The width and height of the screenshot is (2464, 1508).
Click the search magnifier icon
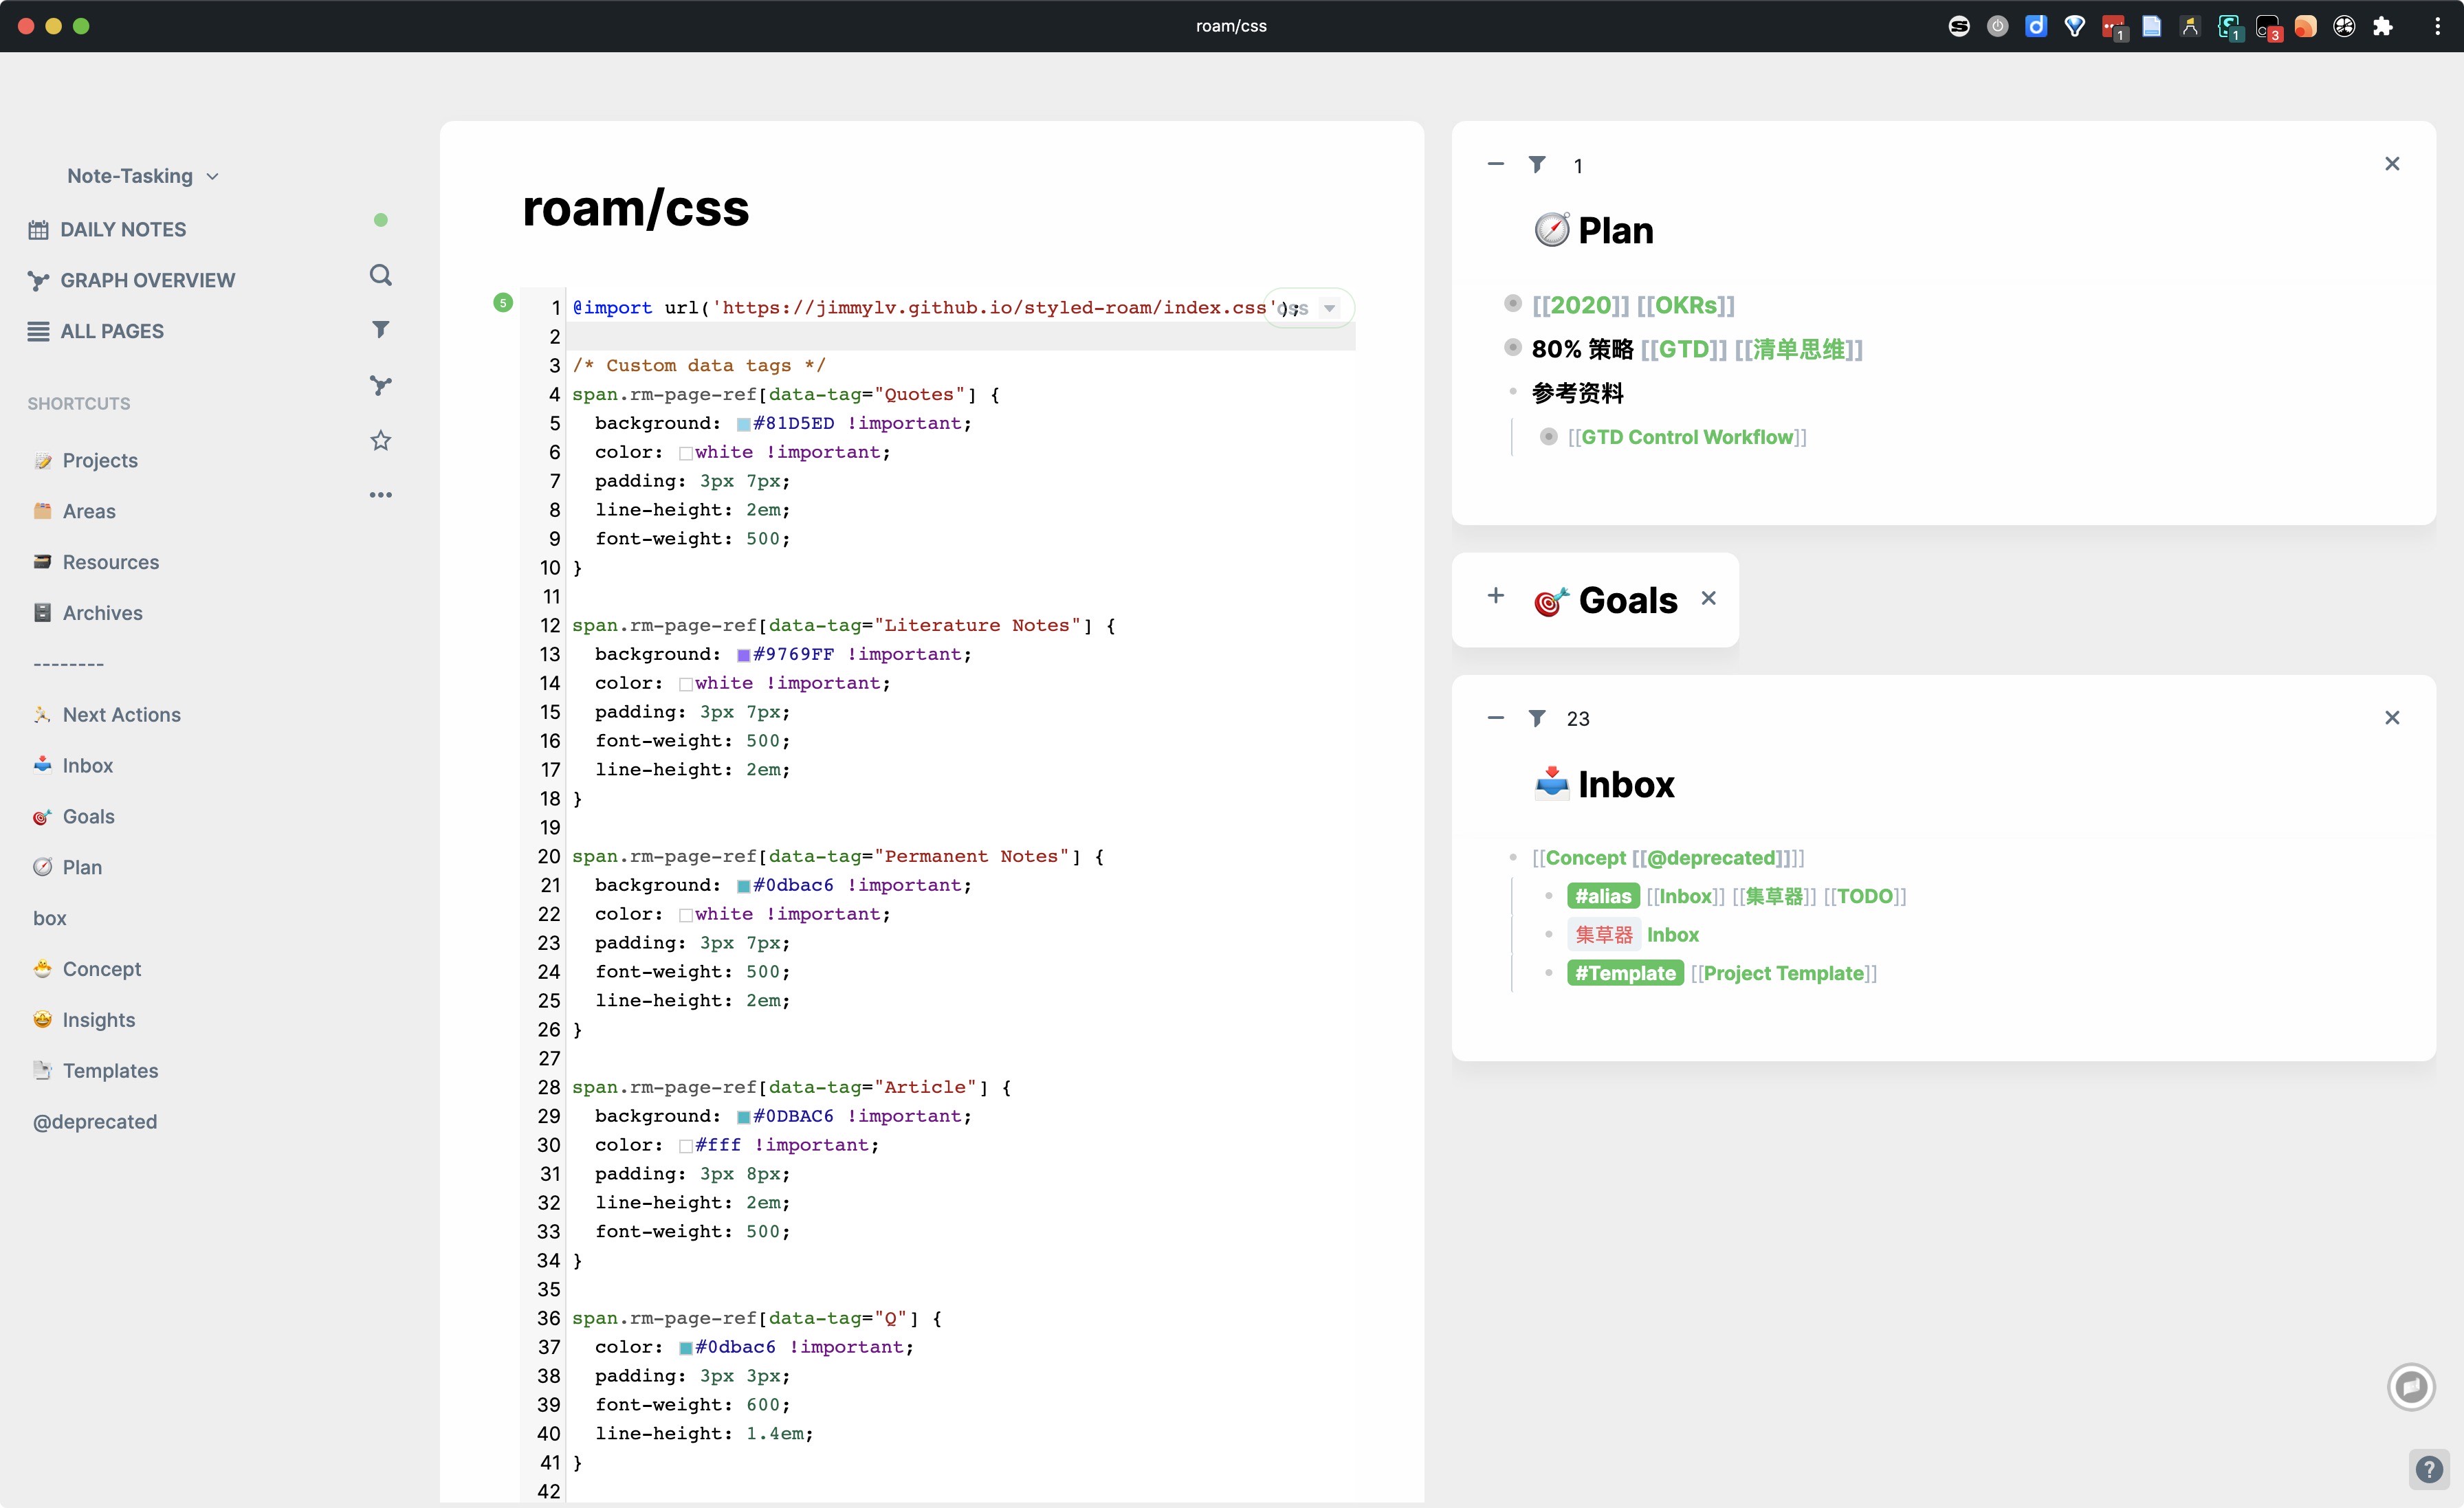[x=380, y=275]
